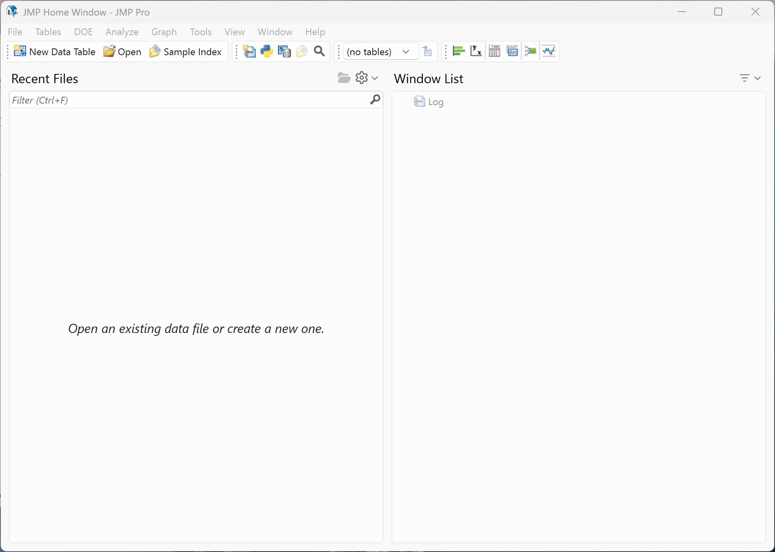Screen dimensions: 775x552
Task: Expand Window List filter options chevron
Action: (x=757, y=78)
